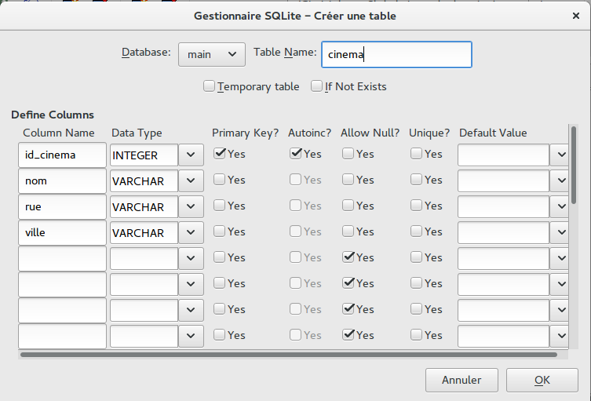591x401 pixels.
Task: Check the If Not Exists option
Action: 317,86
